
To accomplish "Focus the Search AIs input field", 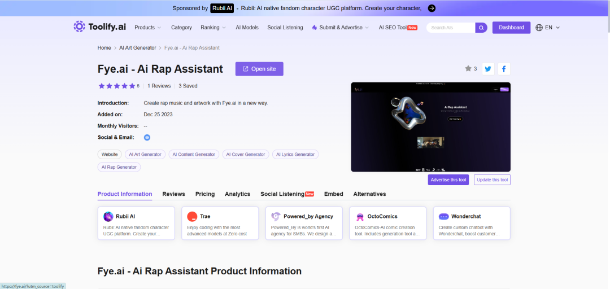I will (451, 28).
